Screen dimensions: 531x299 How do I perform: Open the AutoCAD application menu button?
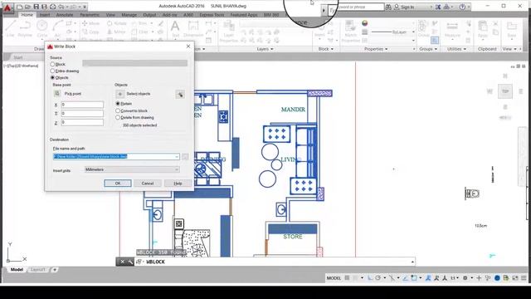(7, 7)
